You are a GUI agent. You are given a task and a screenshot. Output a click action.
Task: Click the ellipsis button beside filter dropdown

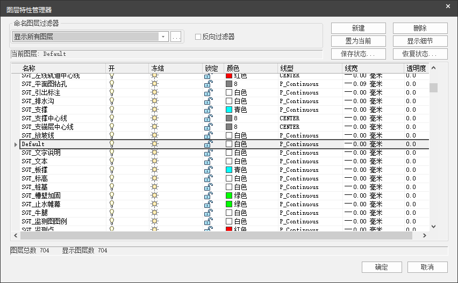(176, 37)
